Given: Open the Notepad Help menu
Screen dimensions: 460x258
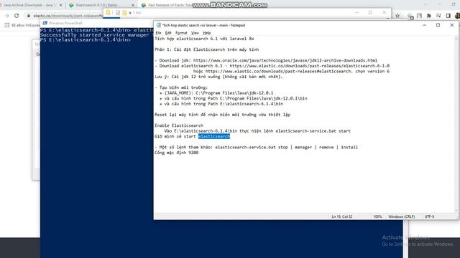Looking at the screenshot, I should pyautogui.click(x=207, y=33).
